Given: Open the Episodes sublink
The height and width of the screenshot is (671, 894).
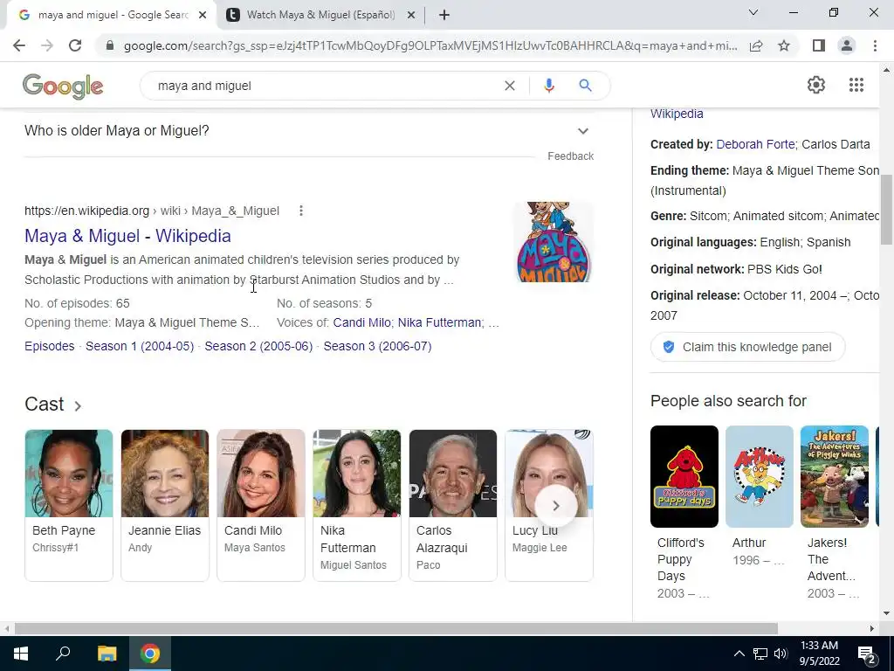Looking at the screenshot, I should click(x=50, y=346).
